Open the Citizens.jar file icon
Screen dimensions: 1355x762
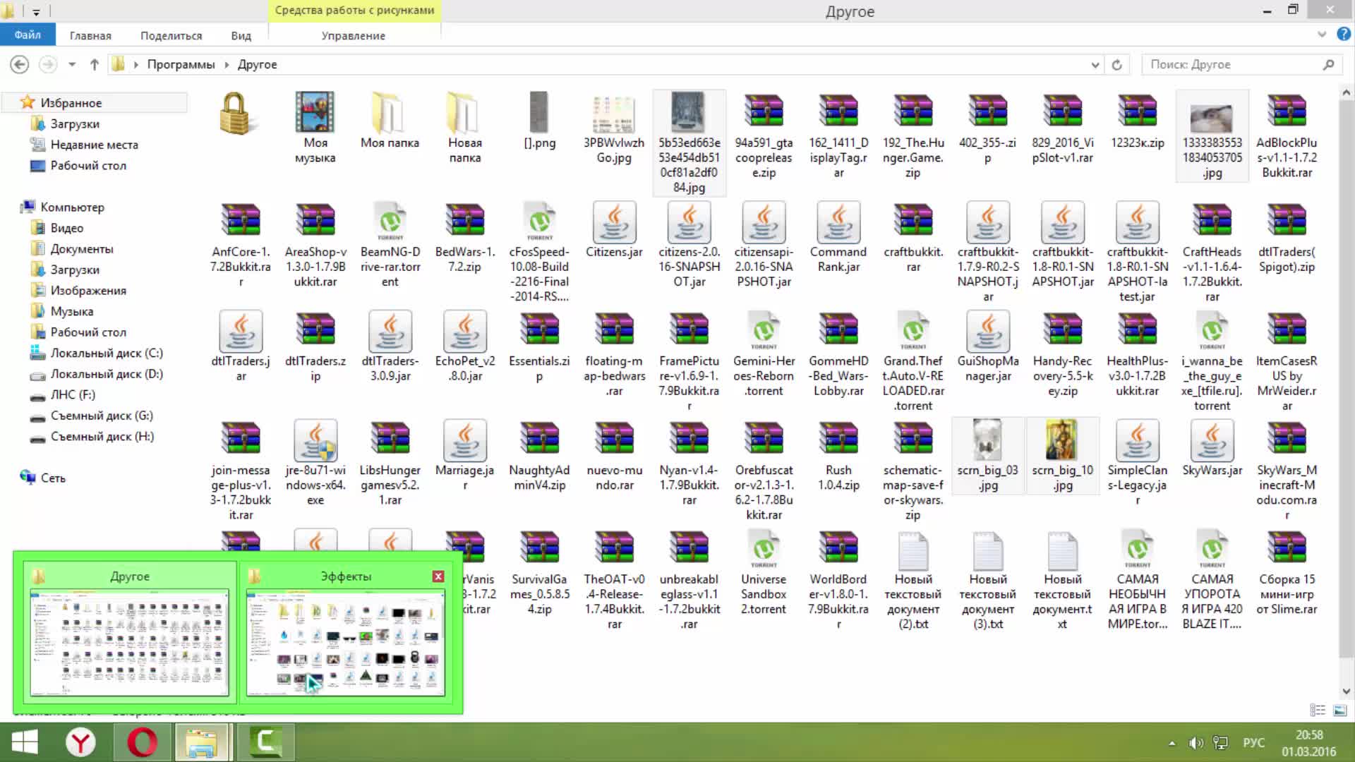[614, 222]
